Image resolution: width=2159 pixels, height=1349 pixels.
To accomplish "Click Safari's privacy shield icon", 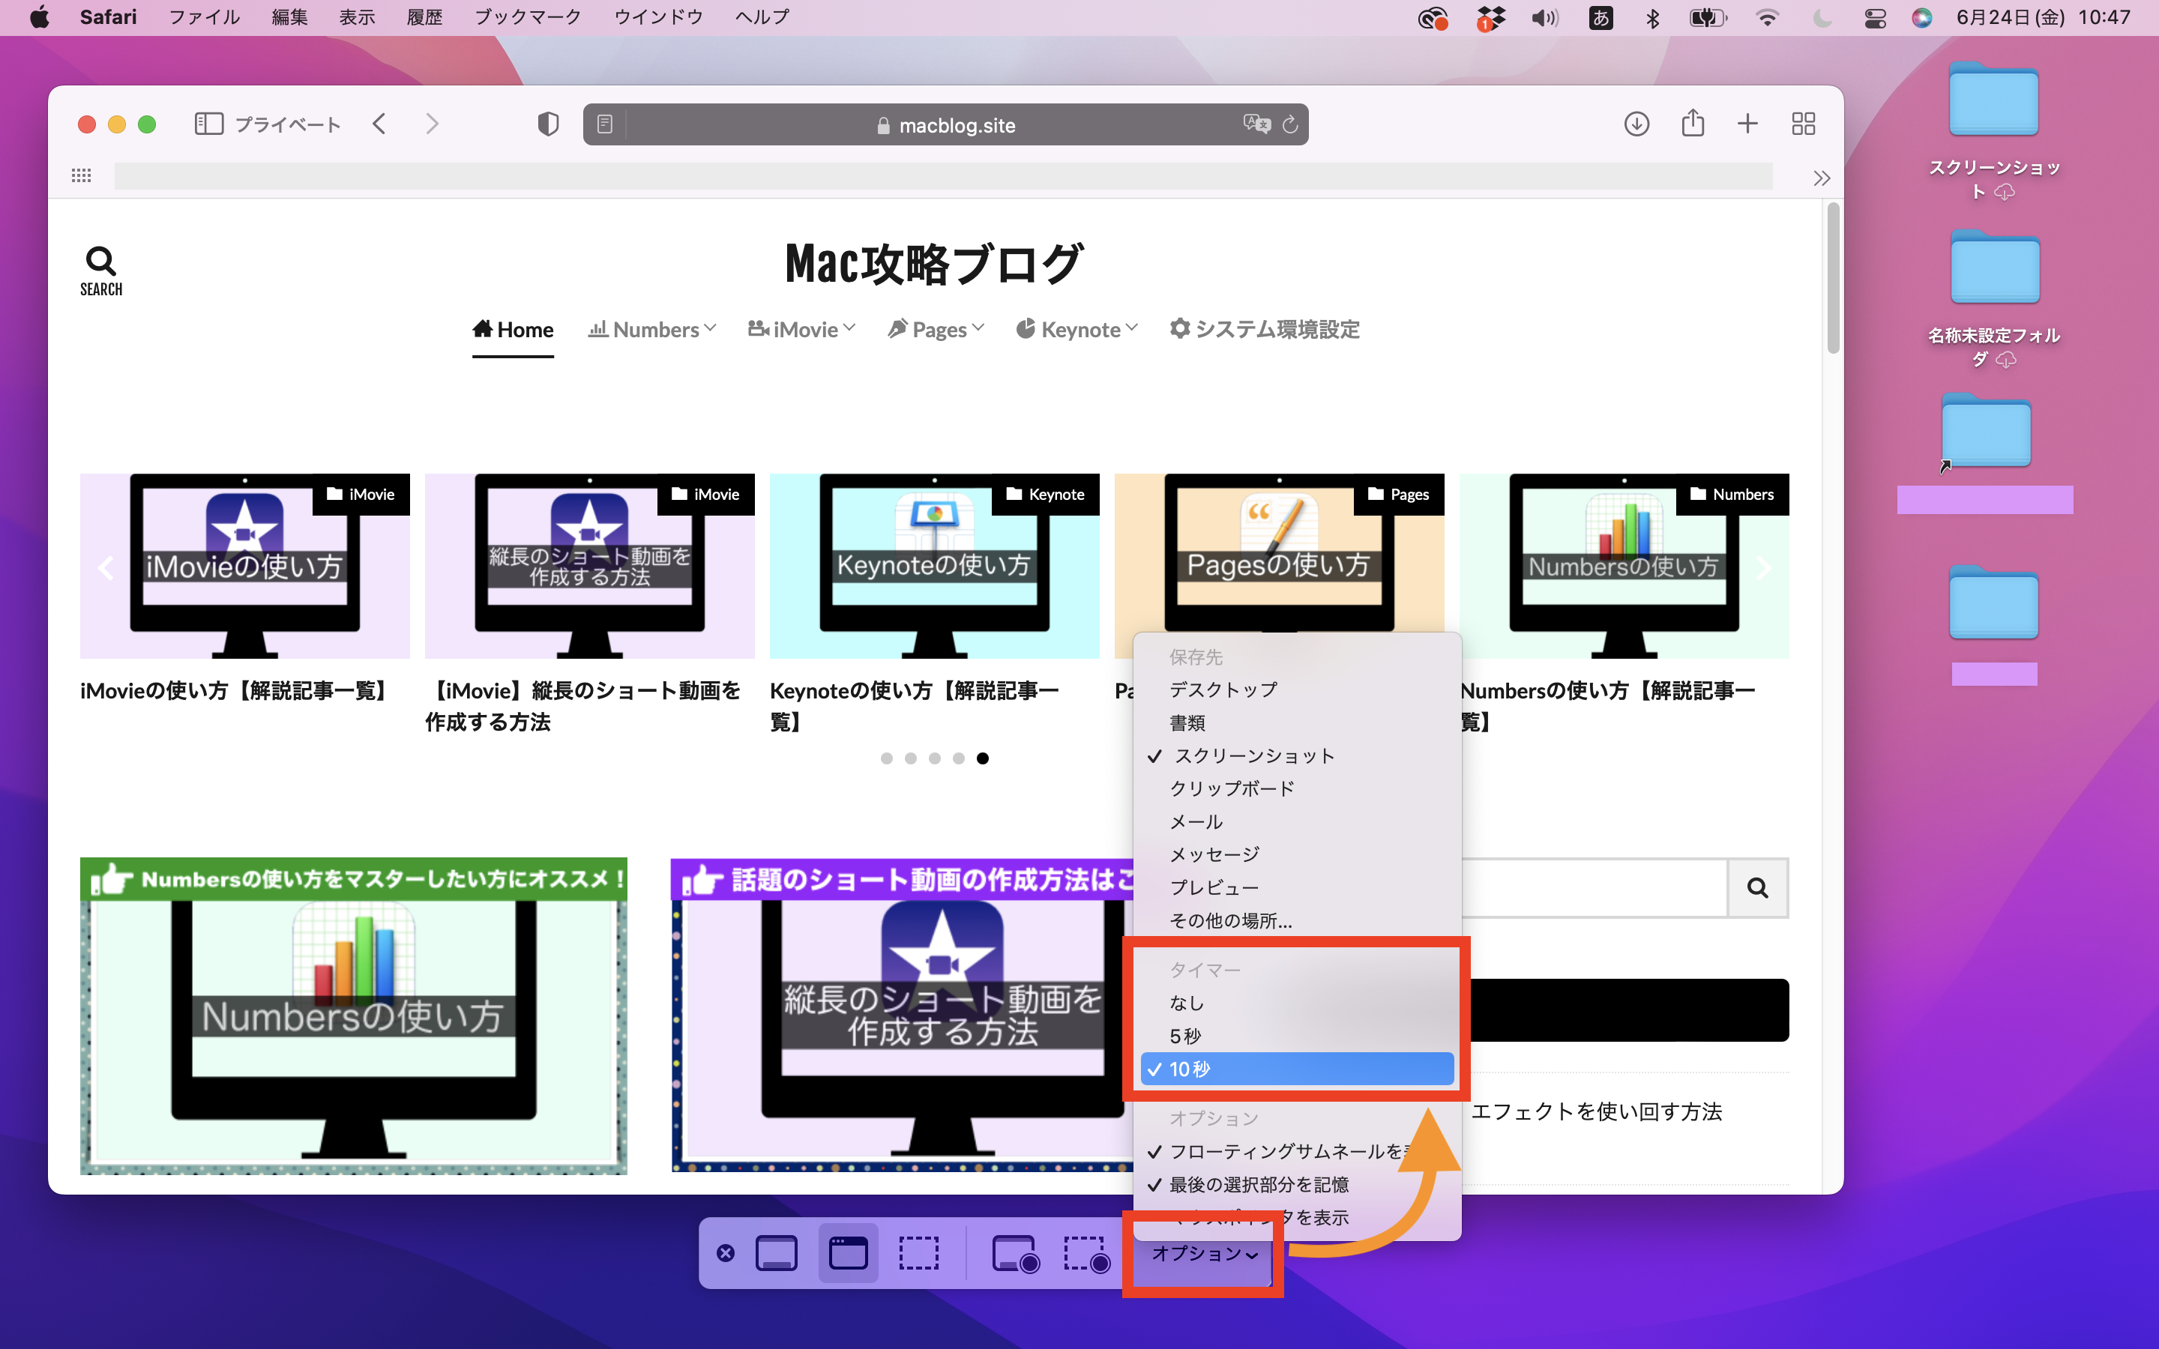I will point(548,124).
